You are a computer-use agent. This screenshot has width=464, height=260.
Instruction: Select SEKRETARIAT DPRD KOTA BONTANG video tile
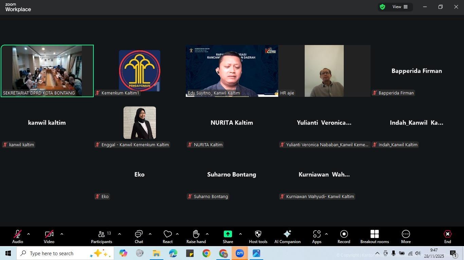[47, 70]
